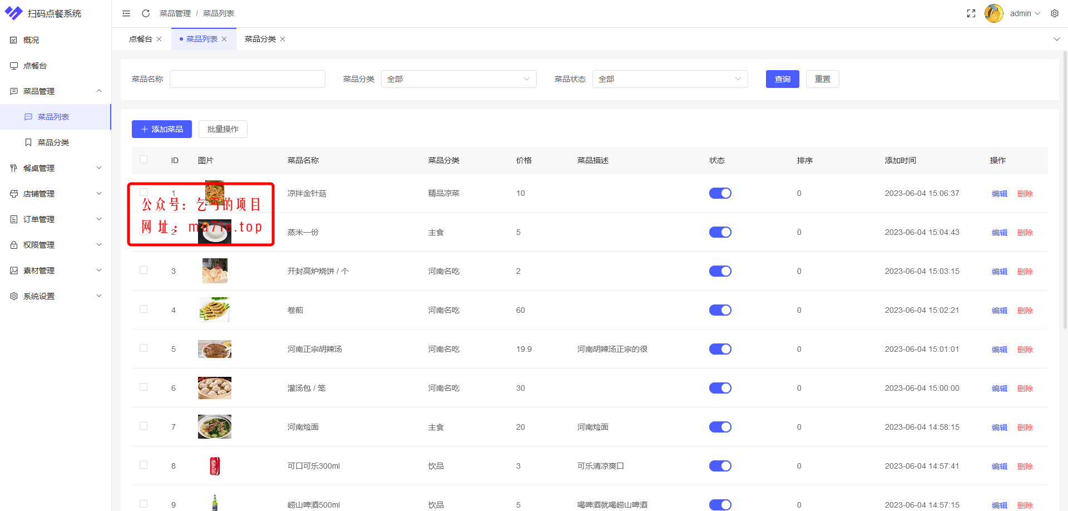This screenshot has height=511, width=1068.
Task: Click the 查询 search button
Action: point(783,79)
